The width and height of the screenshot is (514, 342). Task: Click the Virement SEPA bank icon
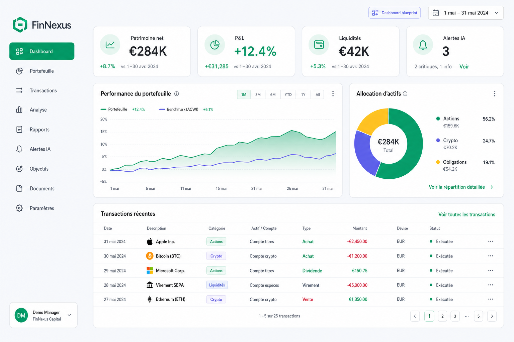coord(150,285)
